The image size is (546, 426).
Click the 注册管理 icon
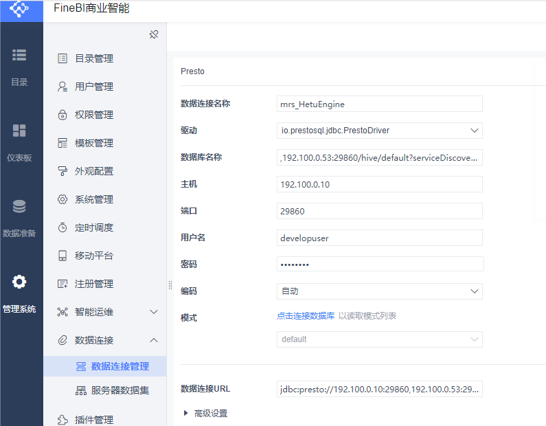tap(62, 284)
